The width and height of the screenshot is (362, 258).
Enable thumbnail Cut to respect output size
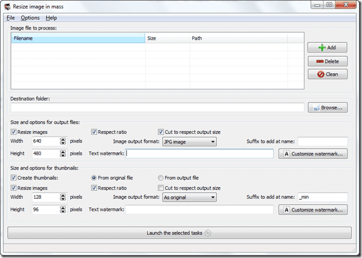point(161,188)
